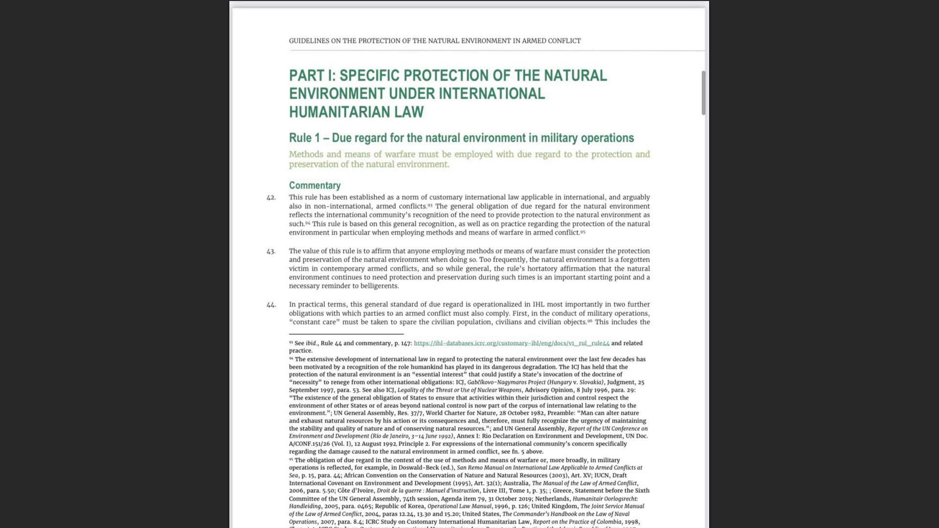Click superscript 95 after 'armed conflict' in paragraph 42

click(583, 232)
